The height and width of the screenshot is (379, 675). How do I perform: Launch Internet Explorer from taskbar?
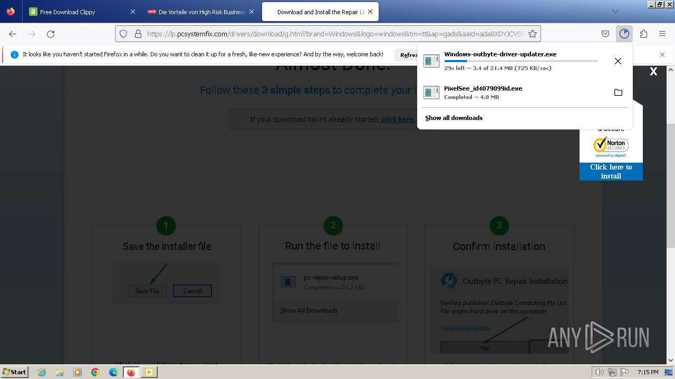coord(42,372)
